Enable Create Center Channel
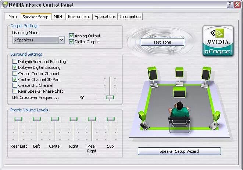243x170 pixels. [x=15, y=74]
